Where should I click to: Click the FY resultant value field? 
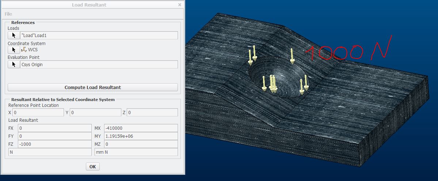54,136
